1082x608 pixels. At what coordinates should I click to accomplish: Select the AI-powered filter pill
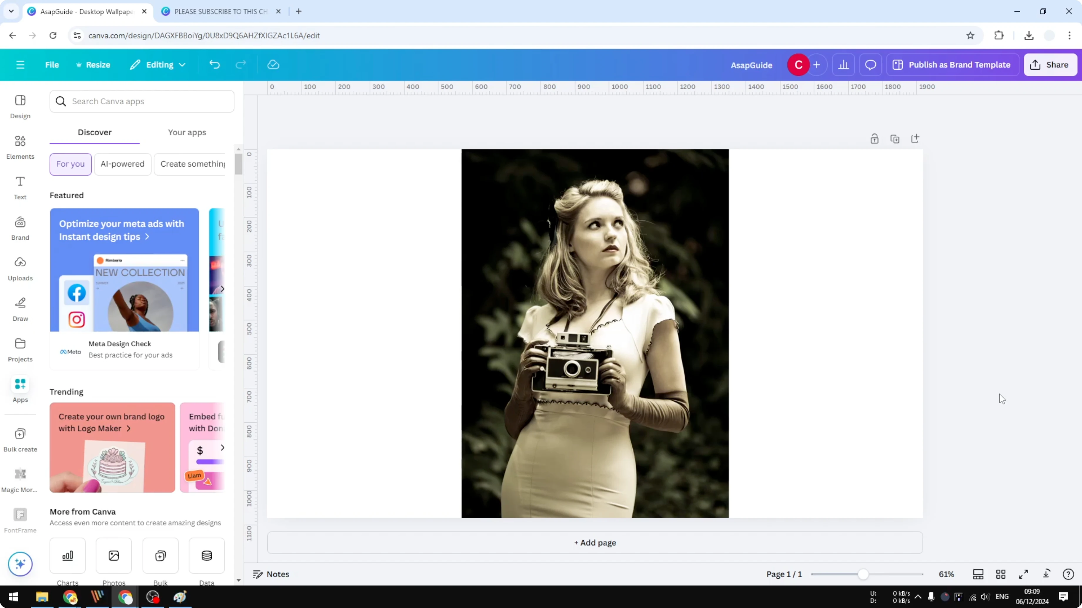click(122, 164)
